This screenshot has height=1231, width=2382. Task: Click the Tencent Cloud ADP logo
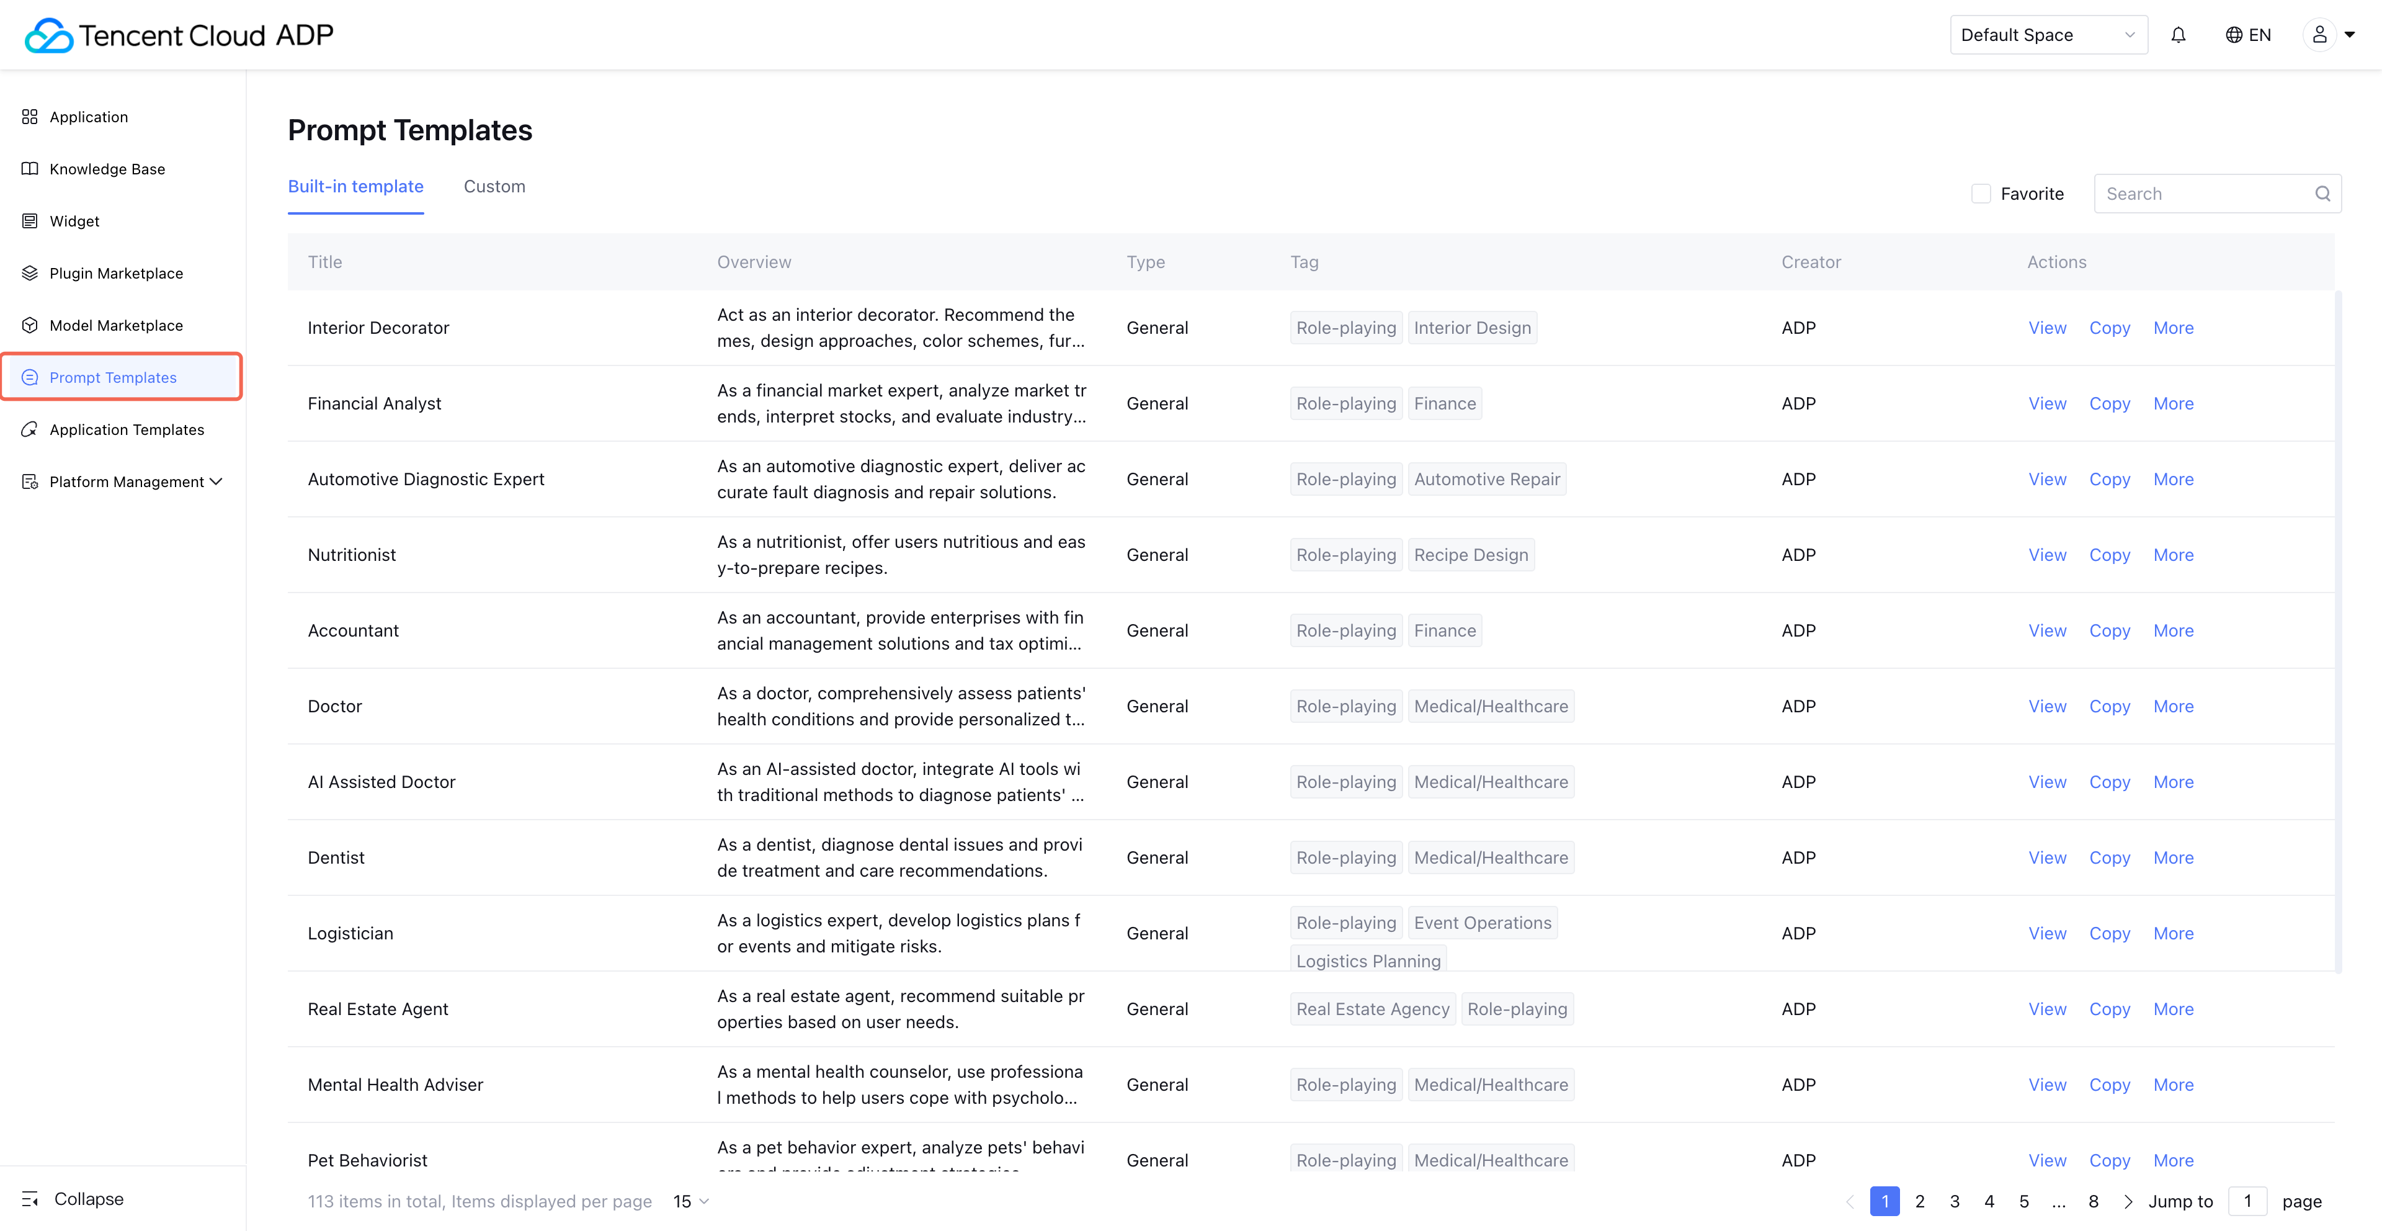pos(179,35)
